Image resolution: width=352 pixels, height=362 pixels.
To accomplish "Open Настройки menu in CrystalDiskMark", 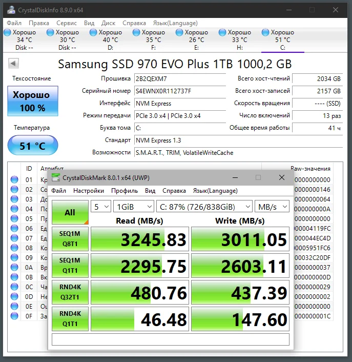I will 89,191.
